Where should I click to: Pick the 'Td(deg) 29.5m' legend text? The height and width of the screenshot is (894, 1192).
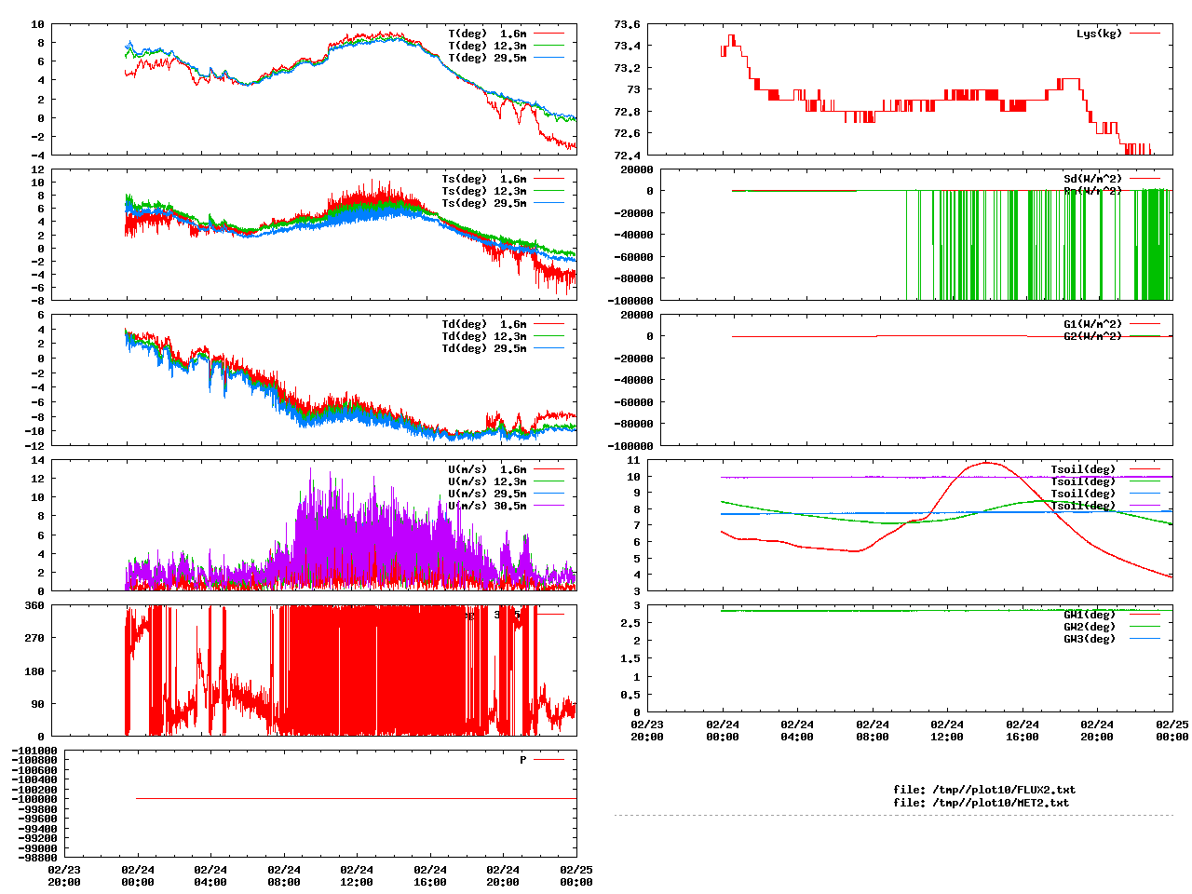point(483,348)
